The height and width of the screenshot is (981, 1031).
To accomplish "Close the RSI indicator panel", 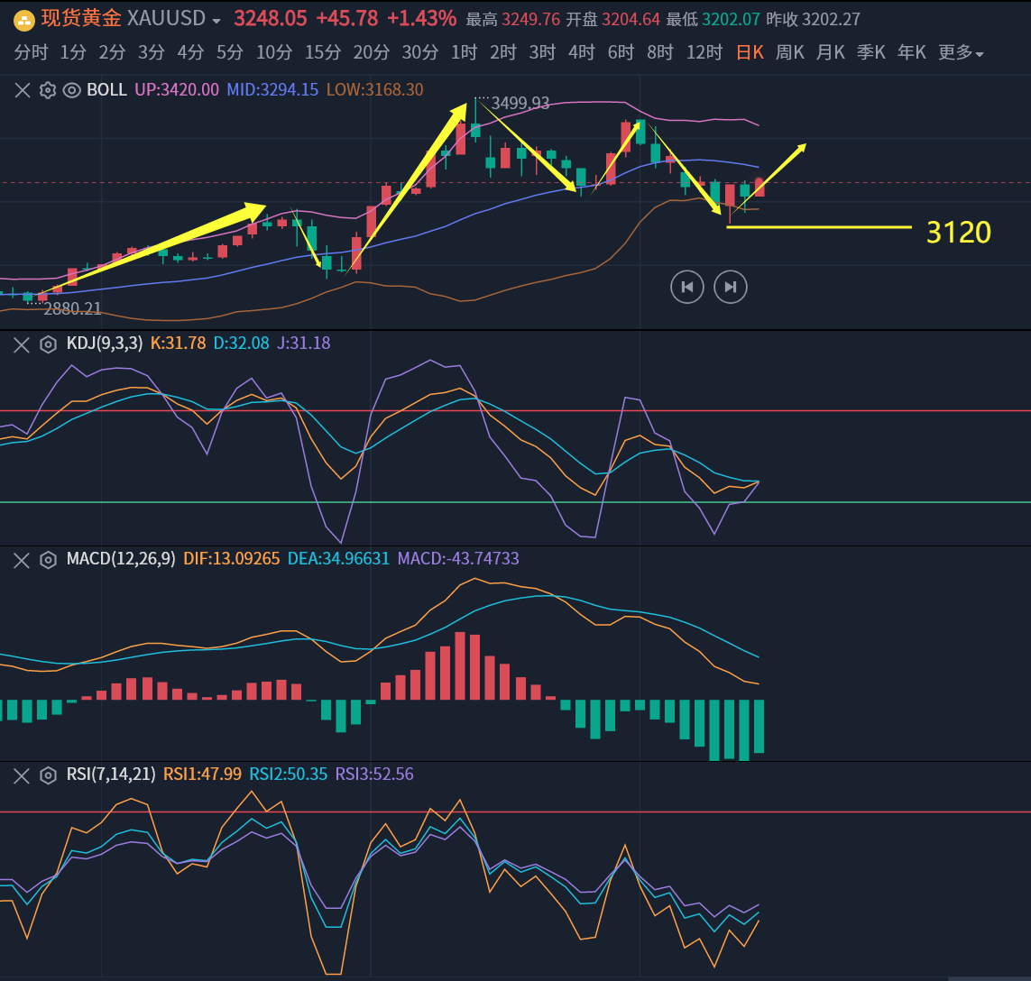I will coord(22,775).
